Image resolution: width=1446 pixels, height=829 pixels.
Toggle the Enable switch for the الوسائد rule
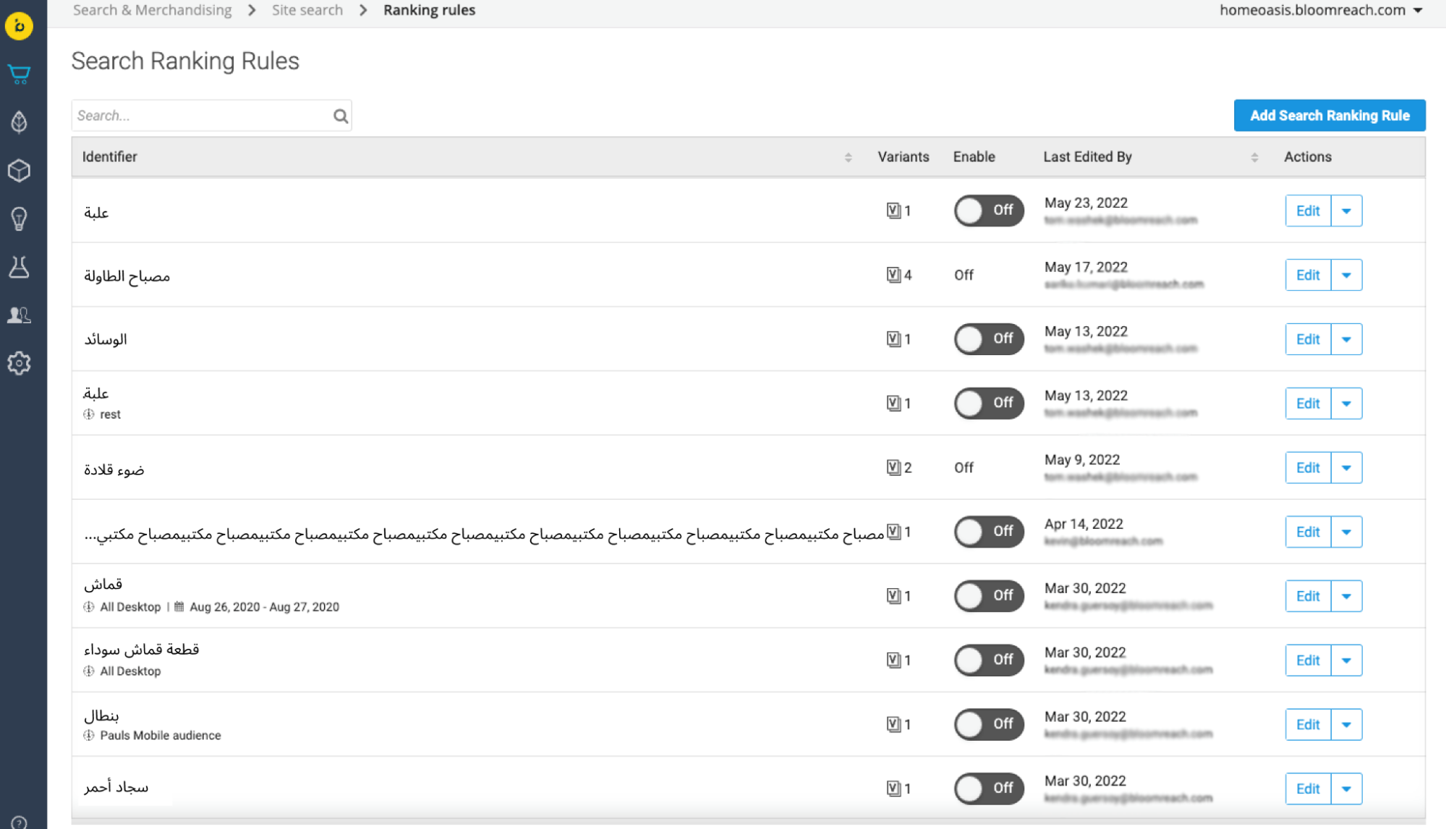(988, 339)
